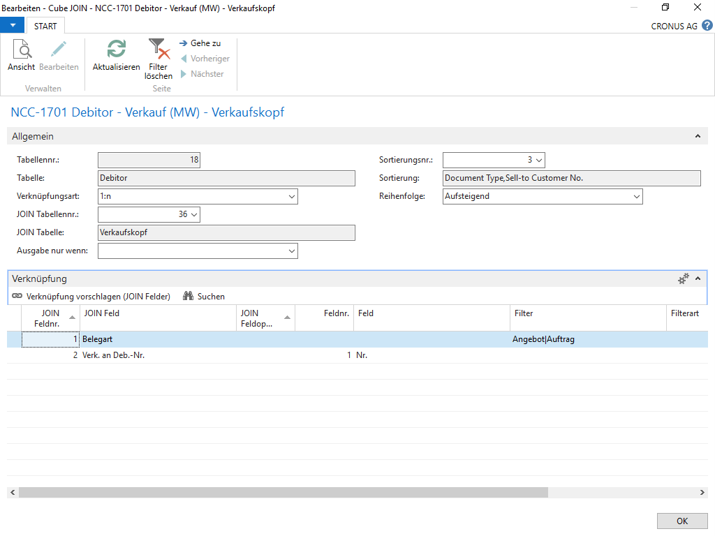The image size is (715, 536).
Task: Click the Filter column header
Action: (x=588, y=318)
